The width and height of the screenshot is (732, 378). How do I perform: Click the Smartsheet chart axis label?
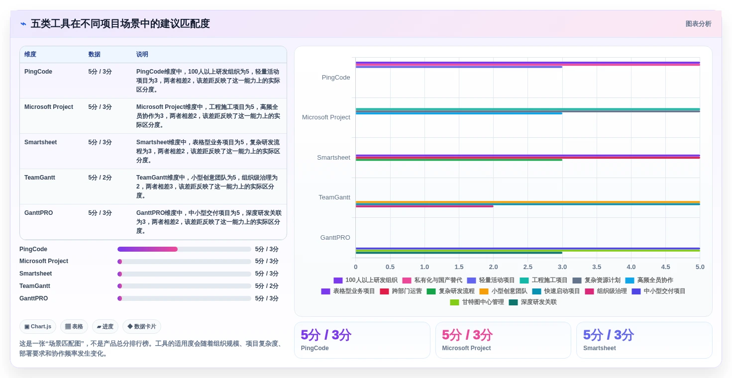(333, 158)
